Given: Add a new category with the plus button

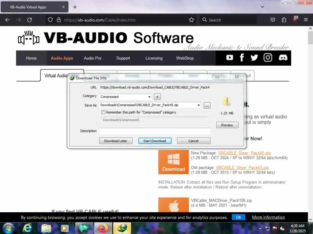Looking at the screenshot, I should point(157,97).
